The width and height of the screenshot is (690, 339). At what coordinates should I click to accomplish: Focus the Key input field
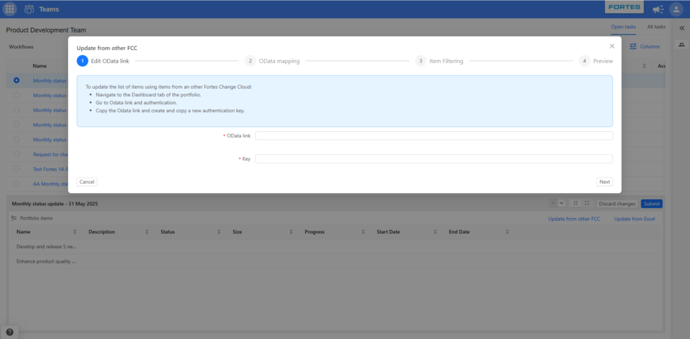(x=434, y=159)
